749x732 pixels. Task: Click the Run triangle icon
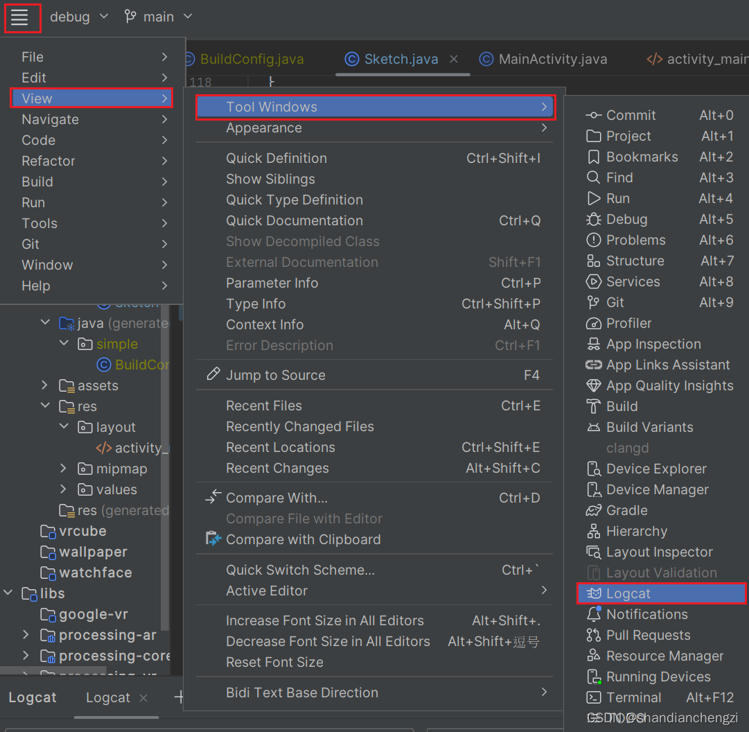pos(593,198)
